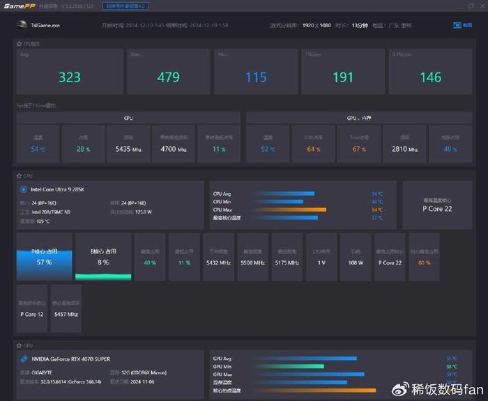Image resolution: width=488 pixels, height=401 pixels.
Task: Click the CPU Avg temperature bar
Action: 284,194
